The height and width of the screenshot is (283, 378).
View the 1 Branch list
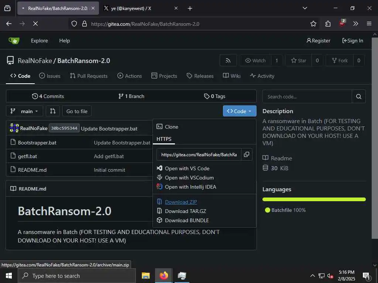tap(131, 96)
